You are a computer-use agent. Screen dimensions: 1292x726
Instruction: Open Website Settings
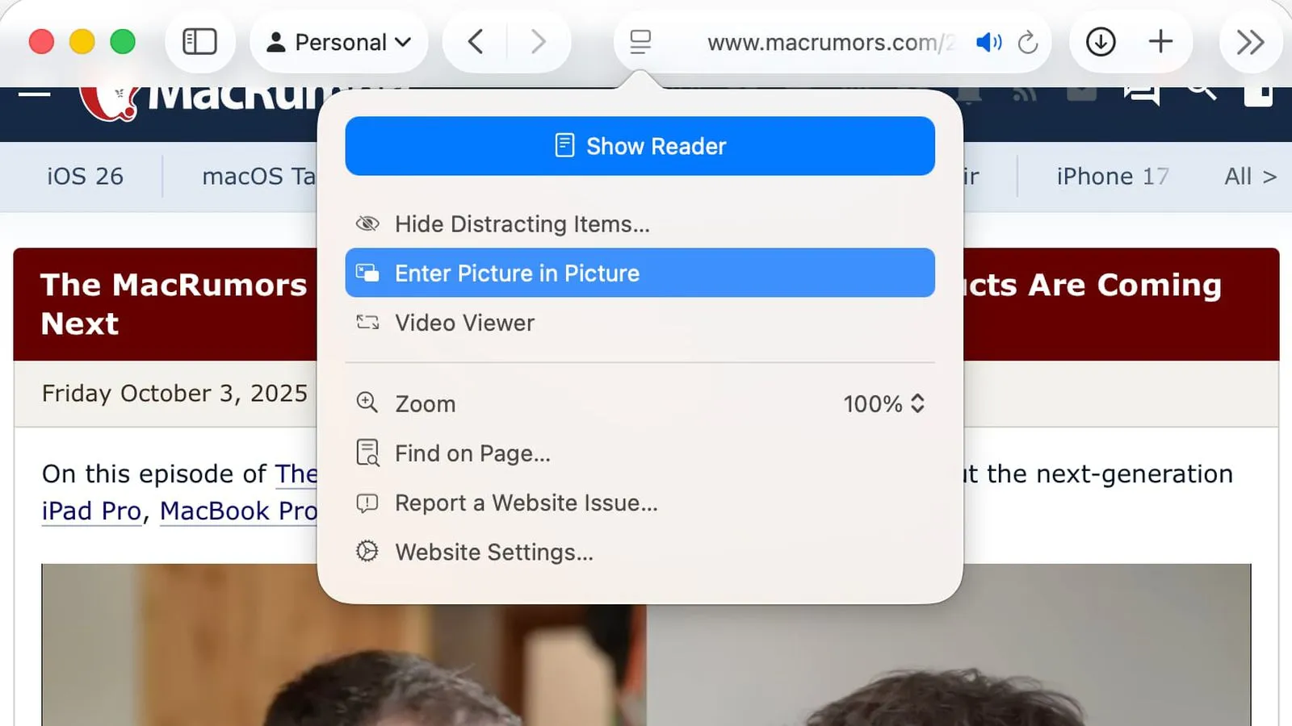(x=494, y=552)
